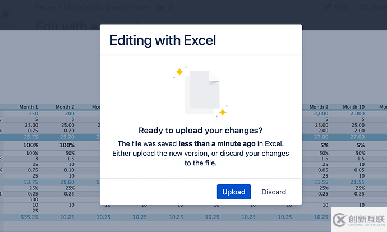Screen dimensions: 387x232
Task: Open the attachments paperclip icon
Action: [x=171, y=7]
